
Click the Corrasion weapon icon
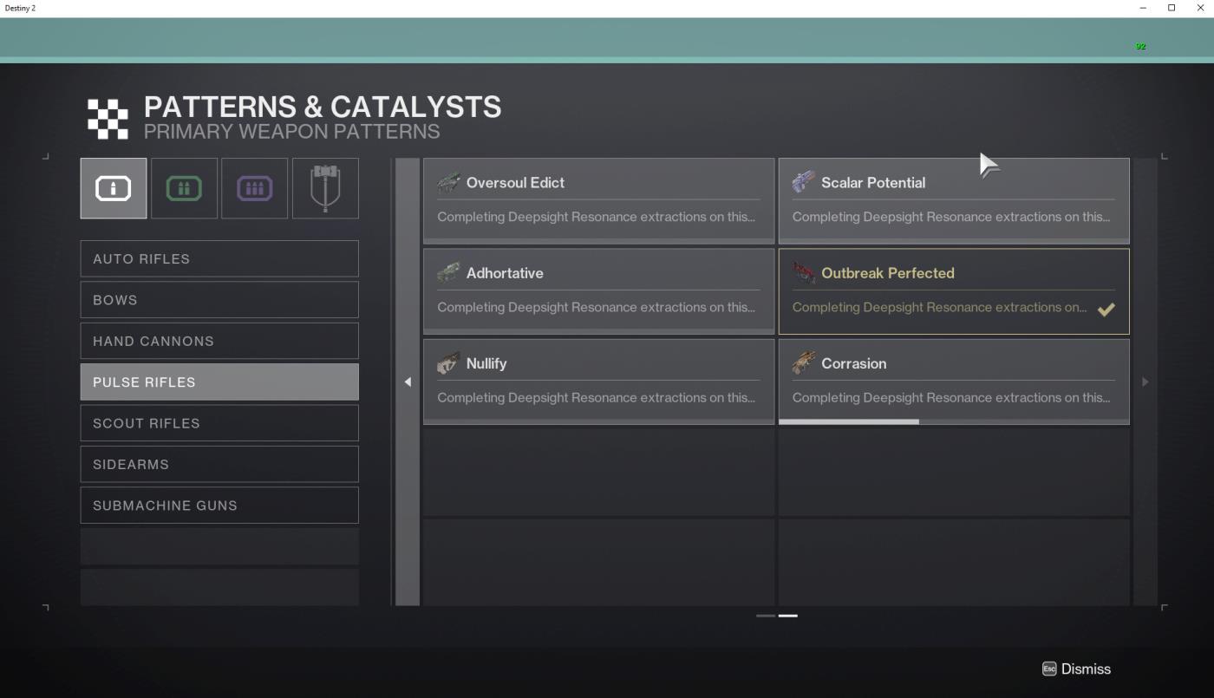pos(804,363)
